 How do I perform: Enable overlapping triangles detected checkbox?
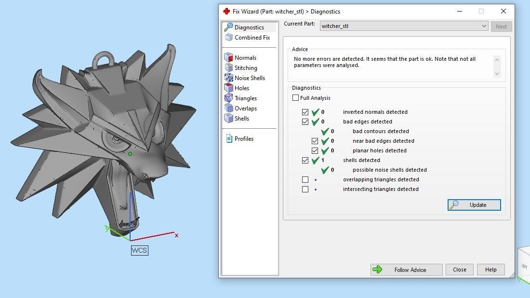[x=305, y=179]
